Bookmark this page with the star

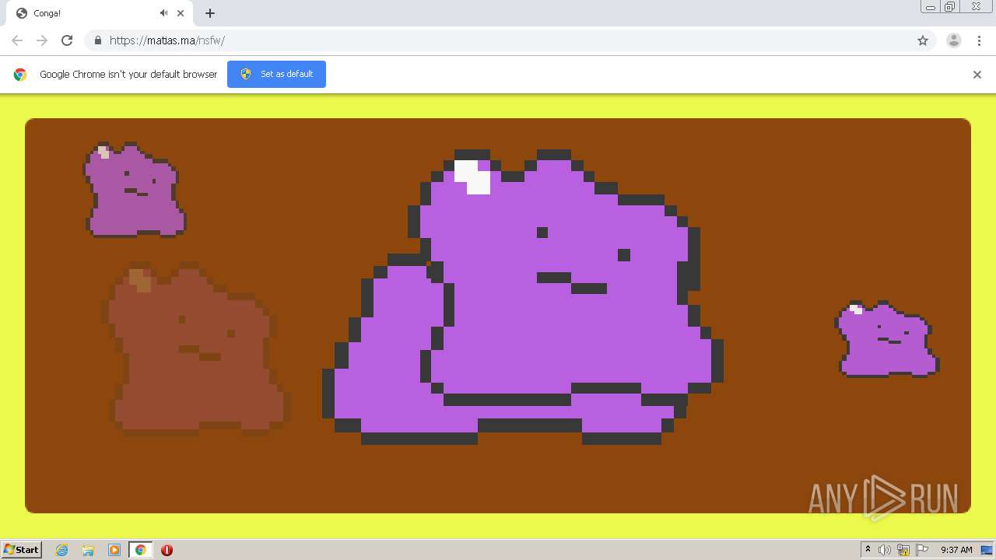923,40
